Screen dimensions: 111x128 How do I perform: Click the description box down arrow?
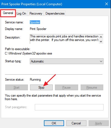pyautogui.click(x=101, y=42)
